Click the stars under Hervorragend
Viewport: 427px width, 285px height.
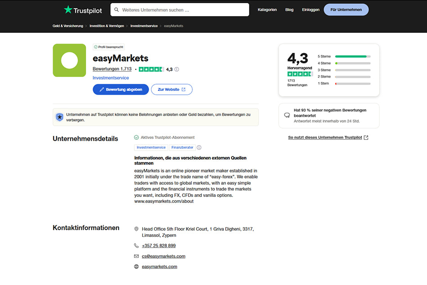click(x=300, y=74)
